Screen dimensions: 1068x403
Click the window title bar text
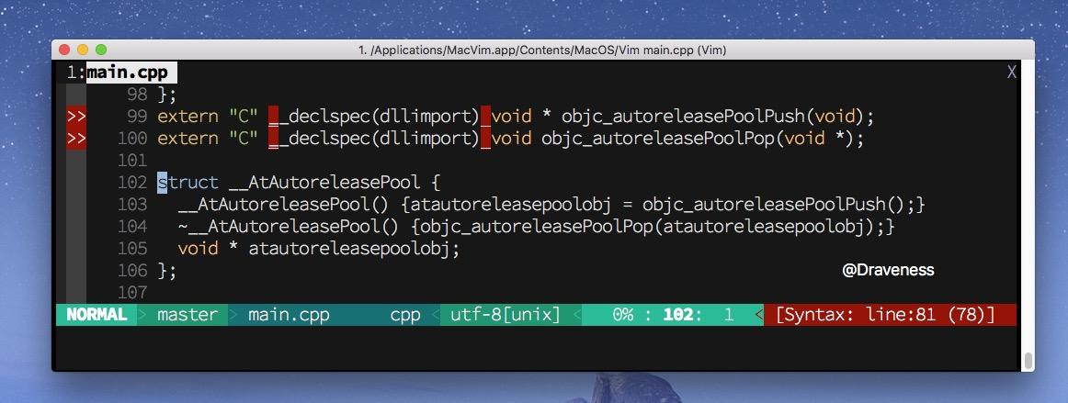(542, 50)
